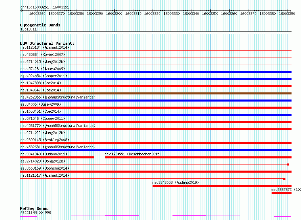The width and height of the screenshot is (301, 220).
Task: Click the blue bar under dgv4924n54
Action: [156, 79]
